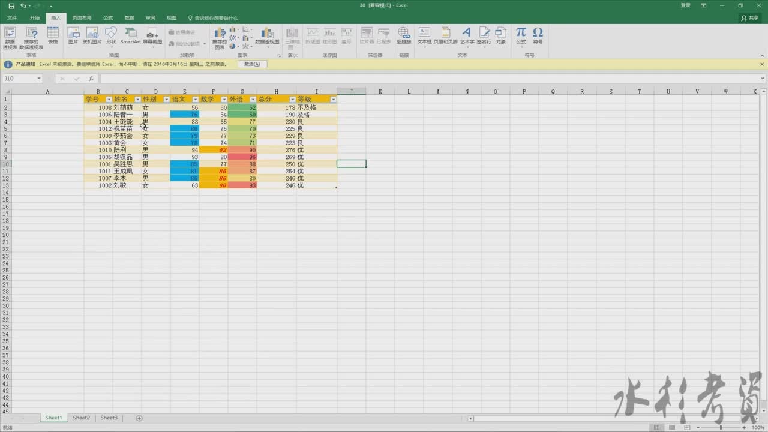Open the filter dropdown for 等级 column
768x432 pixels.
(x=333, y=99)
